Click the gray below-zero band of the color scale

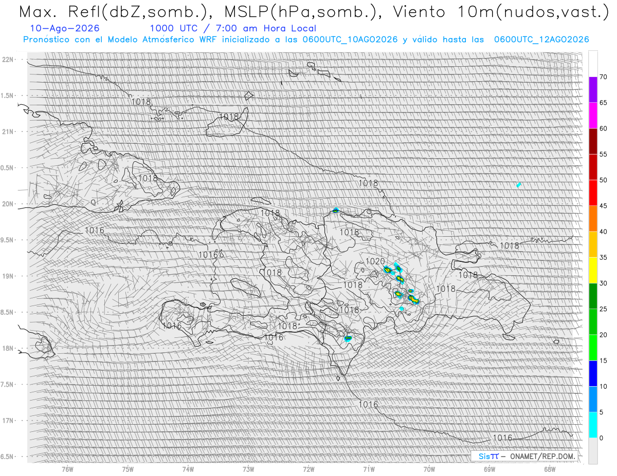tap(593, 451)
